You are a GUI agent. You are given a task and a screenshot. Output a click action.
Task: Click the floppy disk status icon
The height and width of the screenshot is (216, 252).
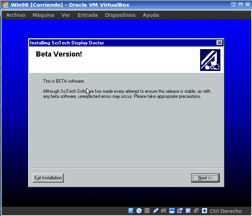(147, 211)
